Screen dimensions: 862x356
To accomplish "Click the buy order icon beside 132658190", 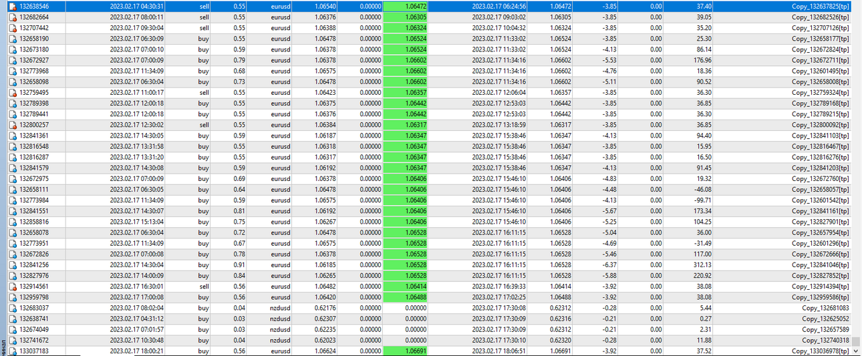I will [13, 39].
